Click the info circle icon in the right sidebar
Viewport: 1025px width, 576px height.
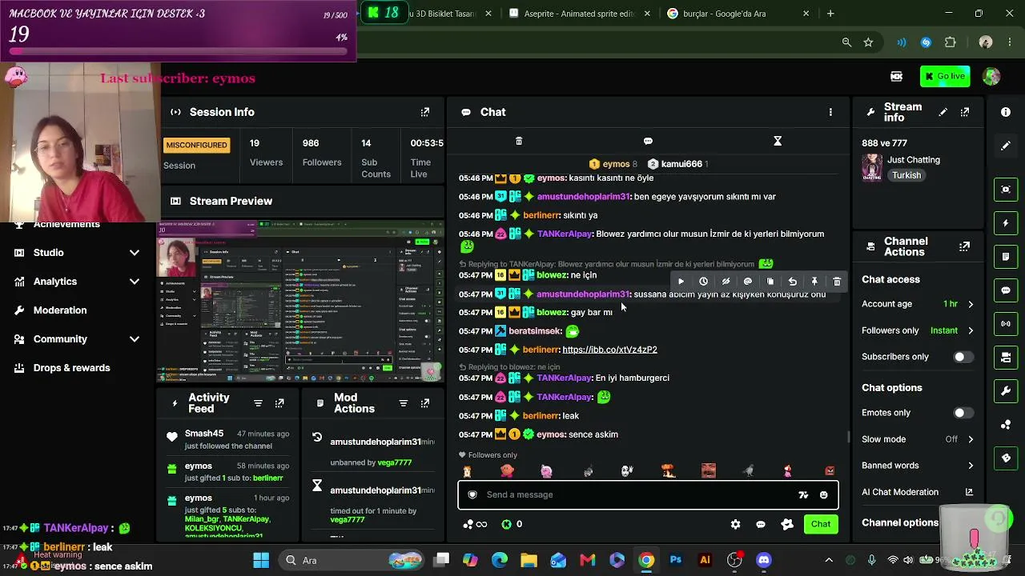(1006, 112)
